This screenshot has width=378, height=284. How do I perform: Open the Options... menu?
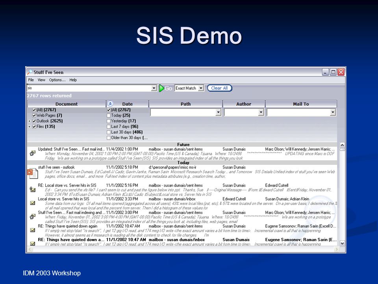point(57,80)
